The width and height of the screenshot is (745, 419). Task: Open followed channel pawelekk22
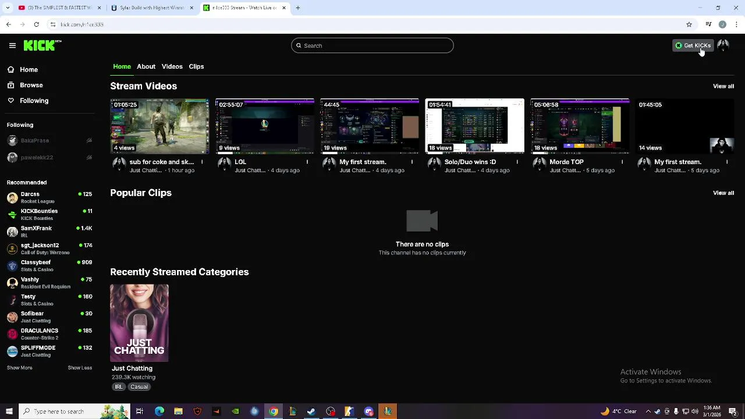[x=49, y=157]
